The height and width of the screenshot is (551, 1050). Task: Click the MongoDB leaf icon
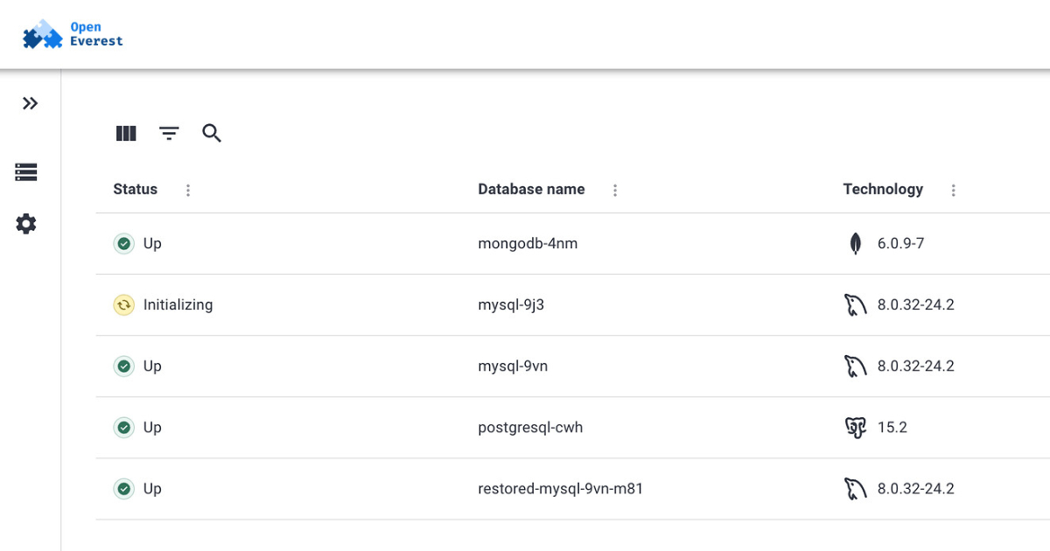point(855,243)
